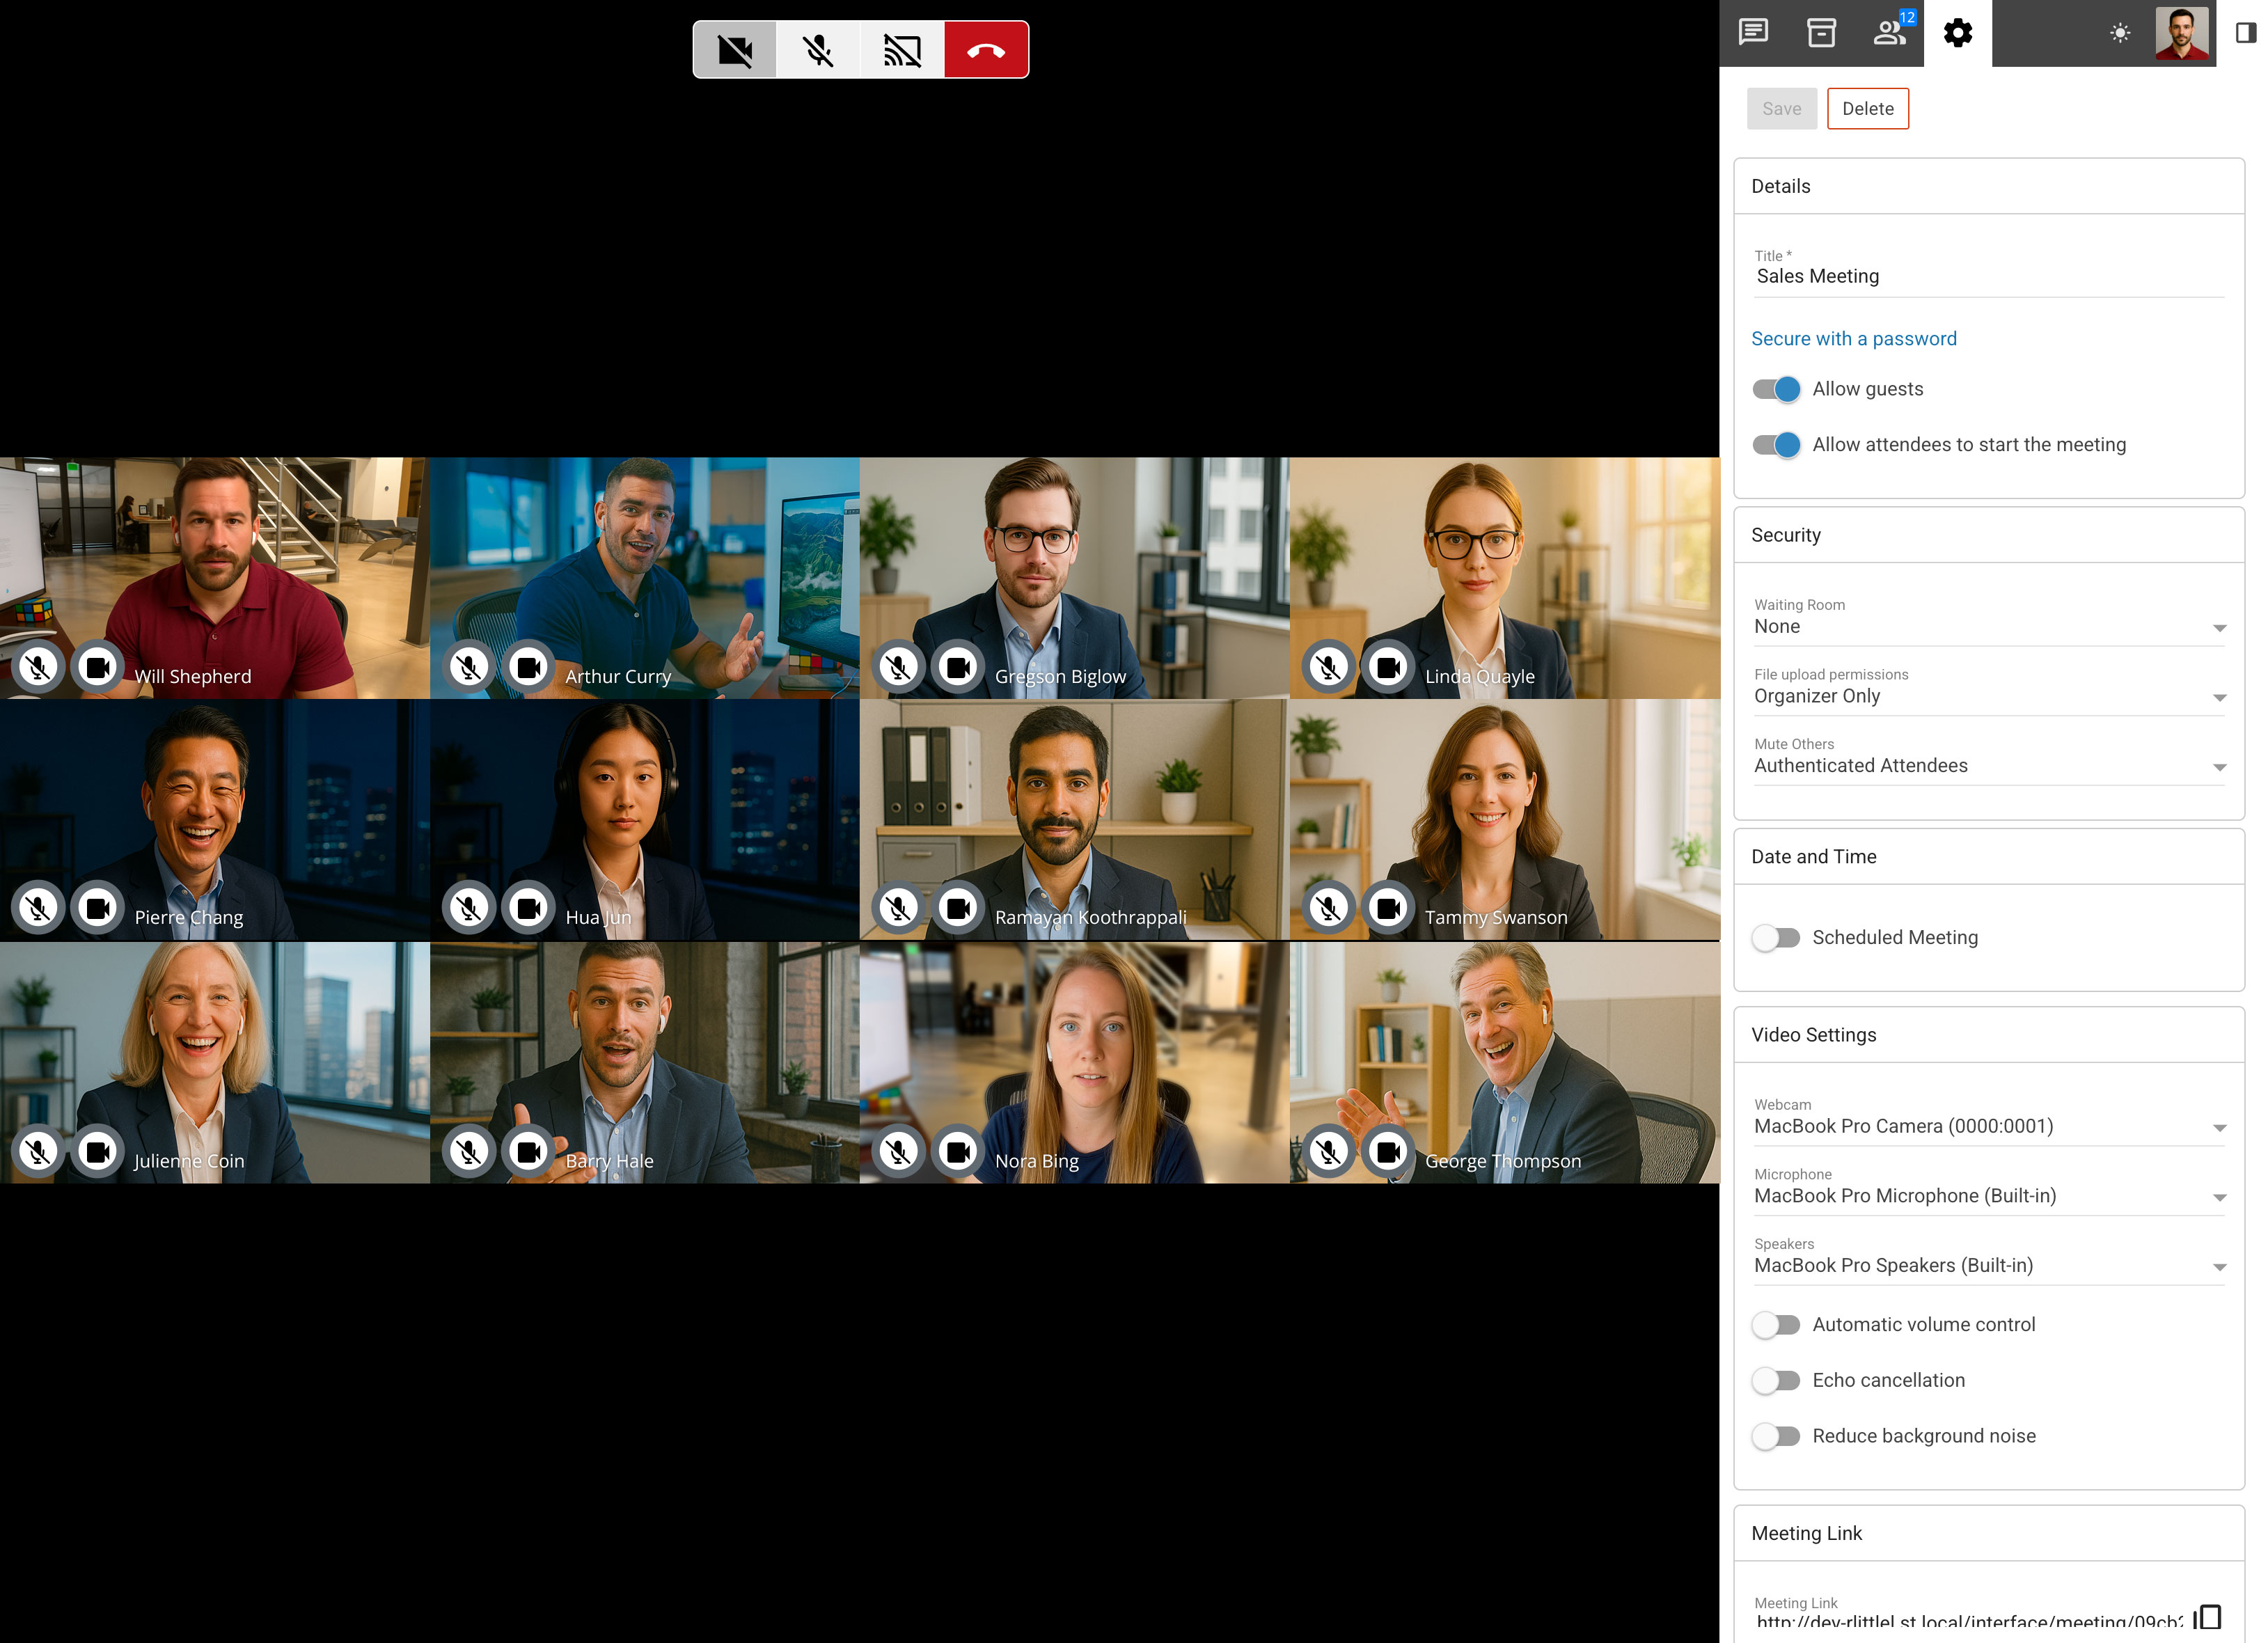The height and width of the screenshot is (1643, 2268).
Task: Disable the Allow guests toggle
Action: click(1776, 389)
